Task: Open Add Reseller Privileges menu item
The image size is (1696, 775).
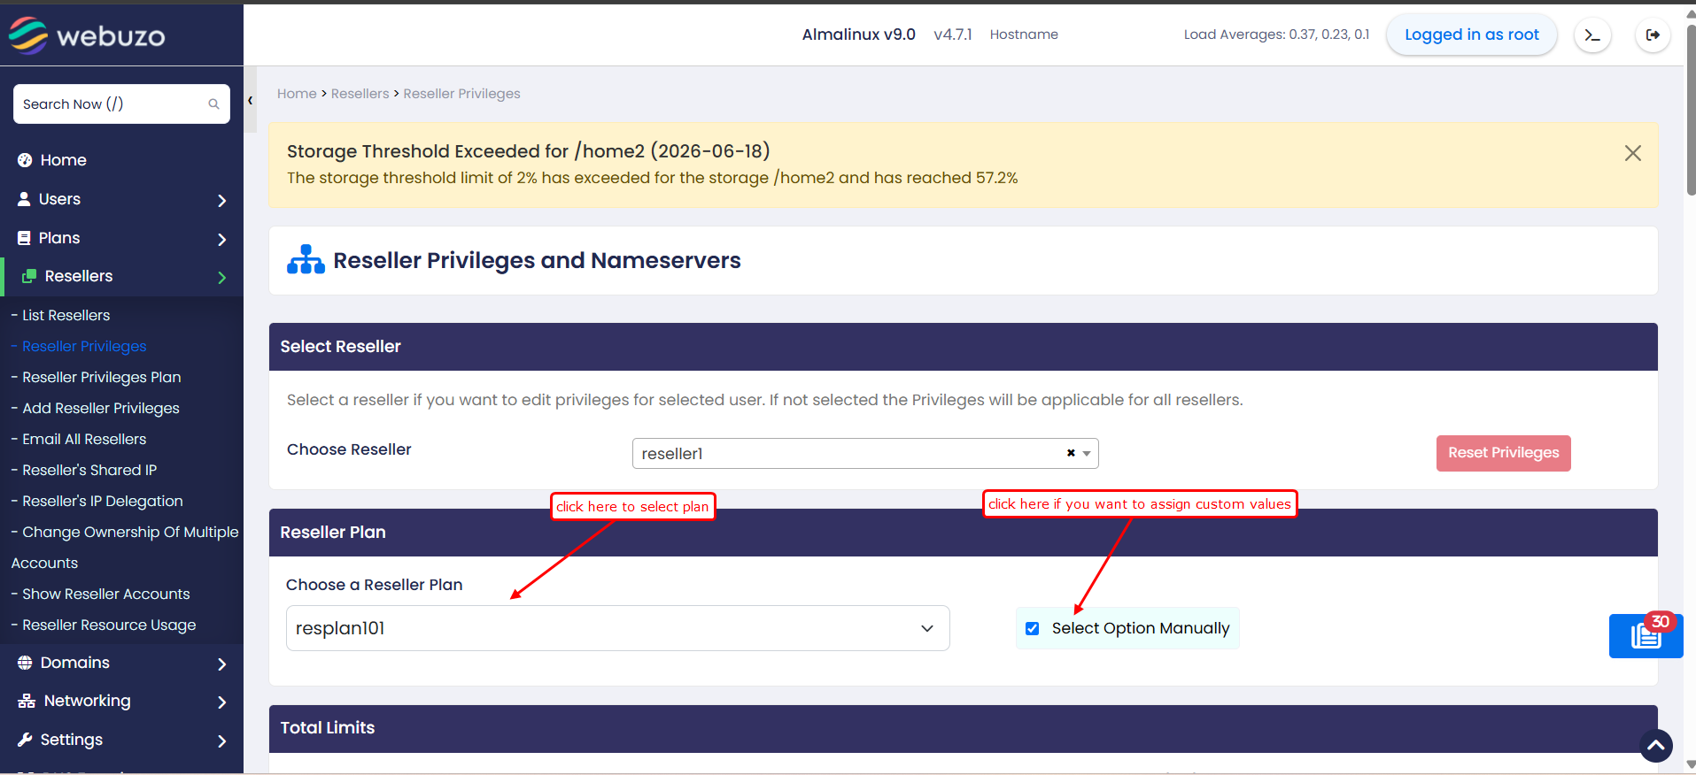Action: pyautogui.click(x=100, y=408)
